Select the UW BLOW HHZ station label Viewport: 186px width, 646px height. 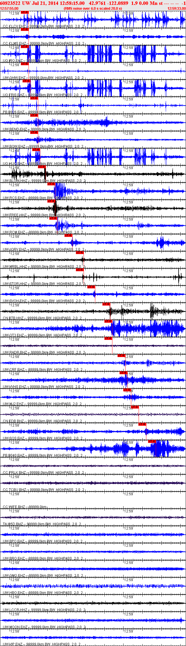(x=15, y=181)
